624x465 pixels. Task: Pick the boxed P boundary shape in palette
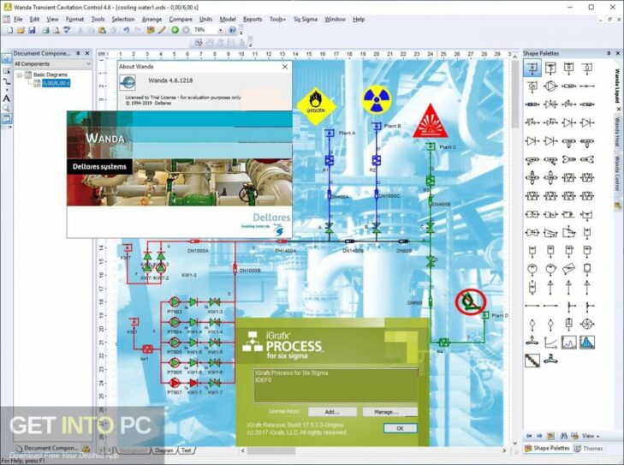[550, 68]
